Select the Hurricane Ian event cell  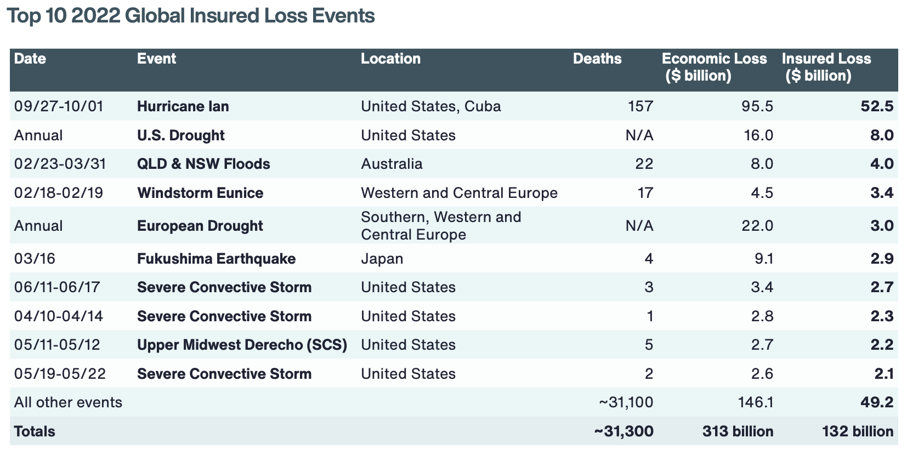tap(183, 106)
